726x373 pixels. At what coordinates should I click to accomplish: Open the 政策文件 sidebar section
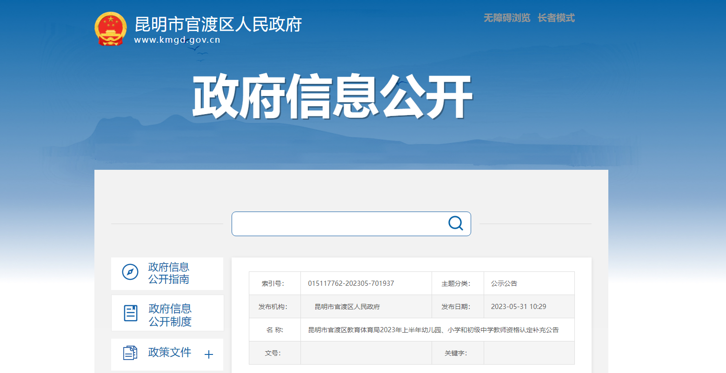169,353
